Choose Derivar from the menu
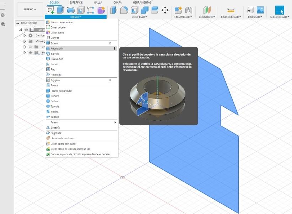Viewport: 292px width, 214px height. tap(82, 38)
